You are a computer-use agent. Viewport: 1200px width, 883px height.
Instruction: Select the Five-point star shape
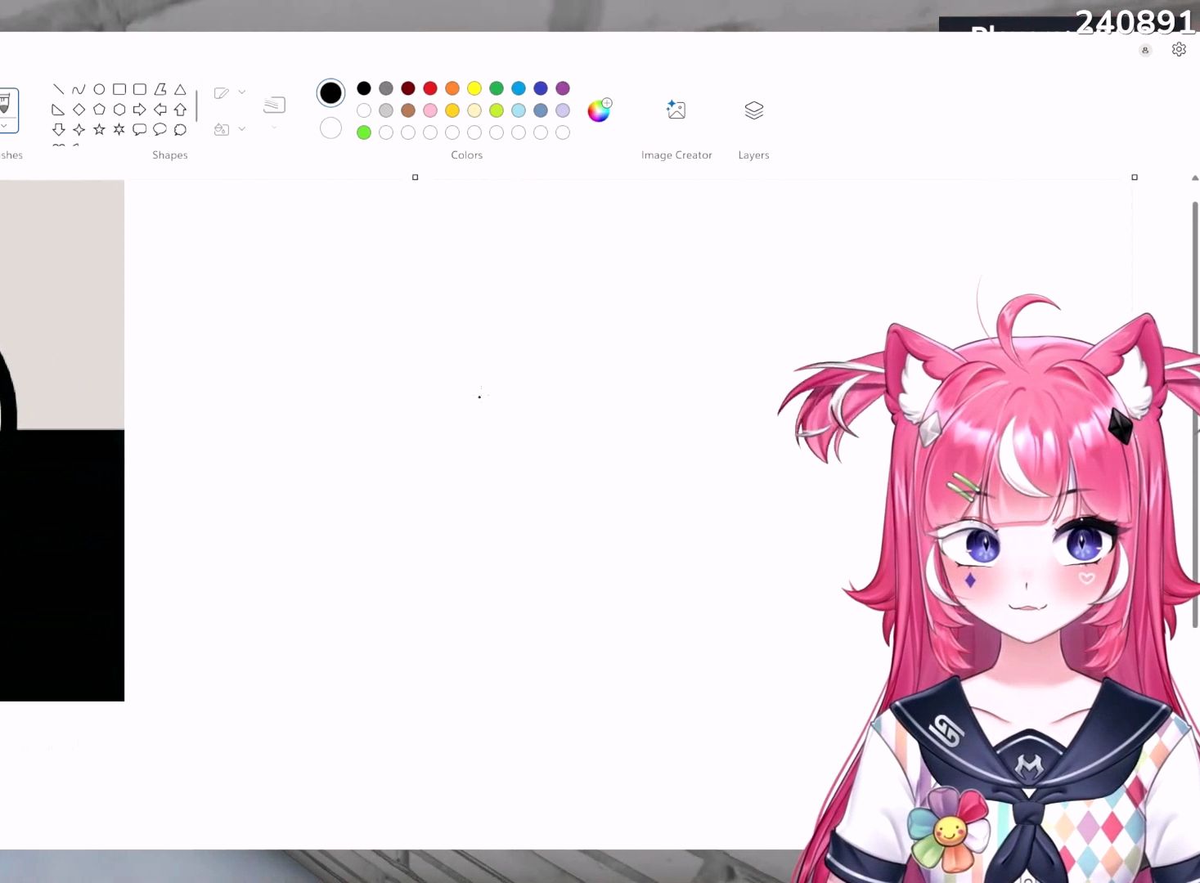[99, 129]
